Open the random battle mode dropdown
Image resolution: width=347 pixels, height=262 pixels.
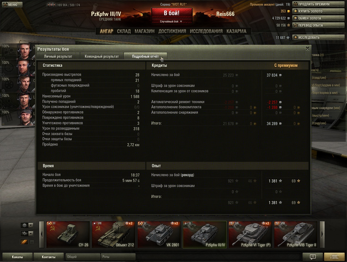(172, 21)
